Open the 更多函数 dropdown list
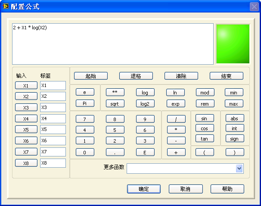261x206 pixels. [x=239, y=169]
